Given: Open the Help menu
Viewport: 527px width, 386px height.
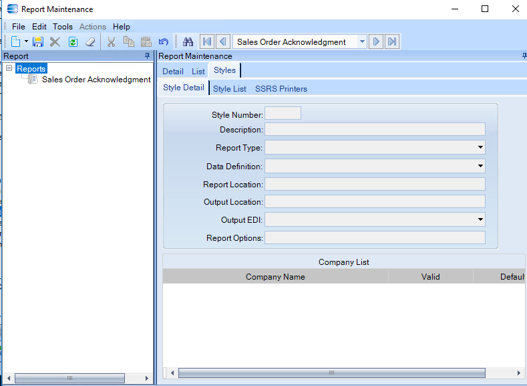Looking at the screenshot, I should [x=122, y=27].
